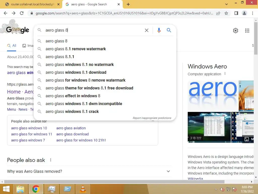Pick 'aero glass windows 8.1 no watermark'

pyautogui.click(x=105, y=64)
